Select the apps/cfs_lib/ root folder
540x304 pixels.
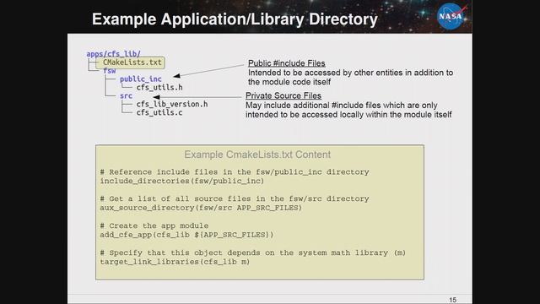(x=113, y=54)
